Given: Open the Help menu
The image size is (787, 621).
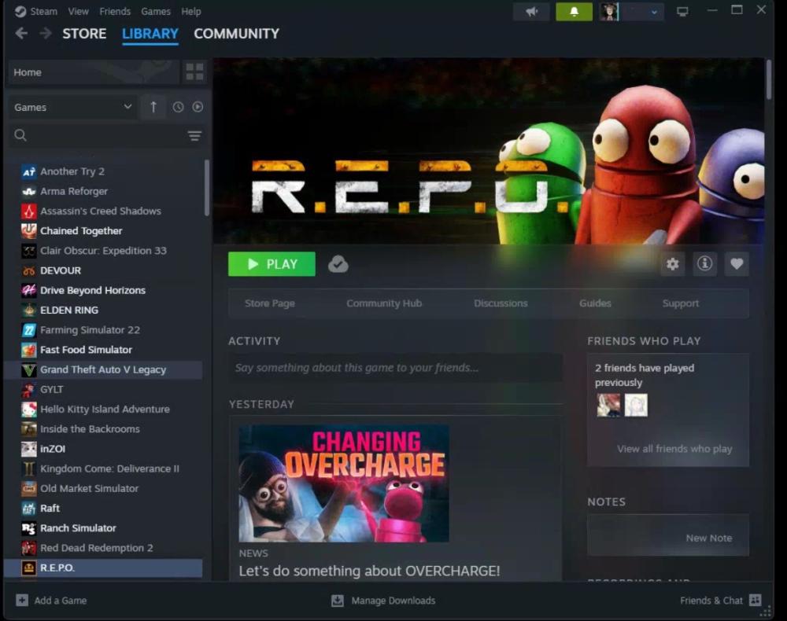Looking at the screenshot, I should coord(191,11).
